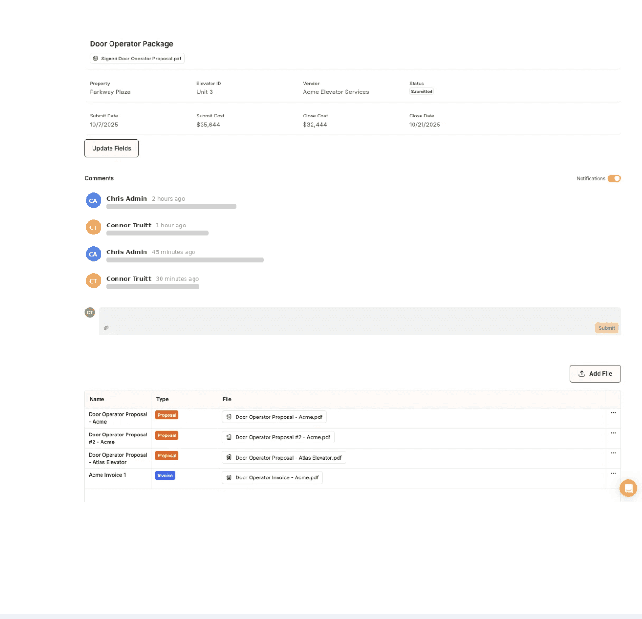
Task: Click the small CT avatar beside the comment box
Action: click(x=90, y=312)
